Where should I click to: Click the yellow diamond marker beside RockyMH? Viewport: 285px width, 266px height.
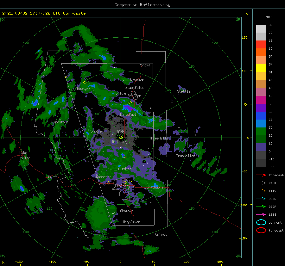(x=85, y=83)
